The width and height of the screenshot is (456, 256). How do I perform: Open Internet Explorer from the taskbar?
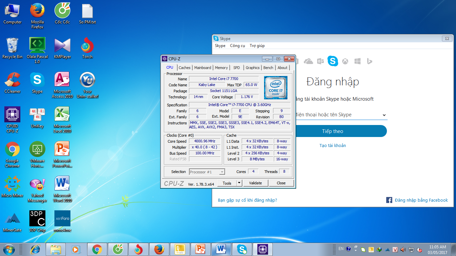pyautogui.click(x=35, y=249)
